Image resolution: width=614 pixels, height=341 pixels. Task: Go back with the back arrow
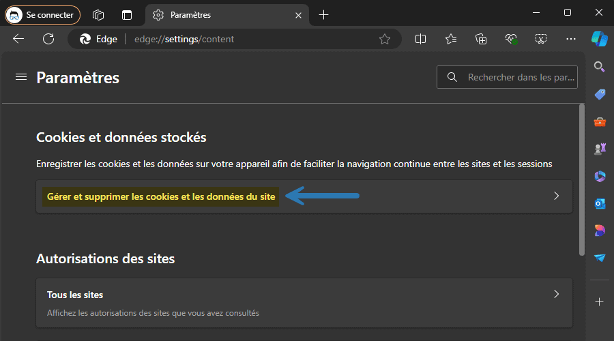pyautogui.click(x=18, y=39)
